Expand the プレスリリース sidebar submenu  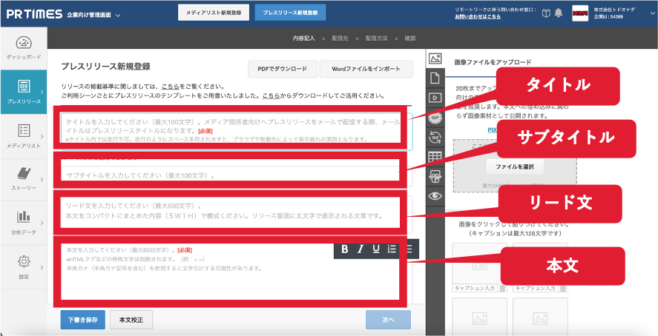pos(42,92)
